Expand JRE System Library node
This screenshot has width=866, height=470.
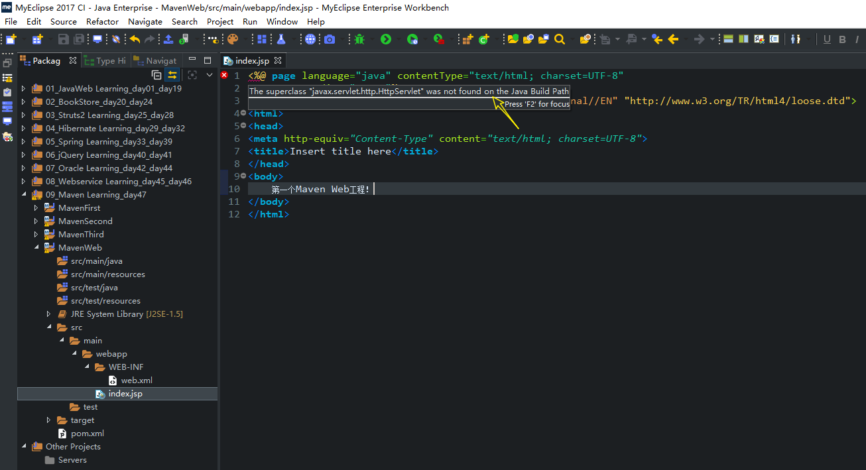(48, 314)
